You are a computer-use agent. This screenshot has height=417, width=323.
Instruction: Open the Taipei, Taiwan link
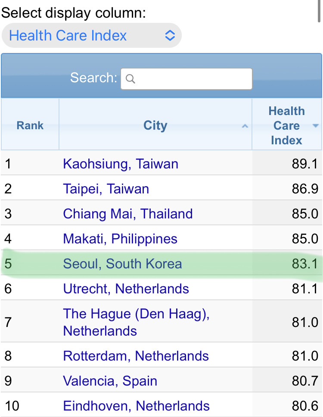coord(106,189)
